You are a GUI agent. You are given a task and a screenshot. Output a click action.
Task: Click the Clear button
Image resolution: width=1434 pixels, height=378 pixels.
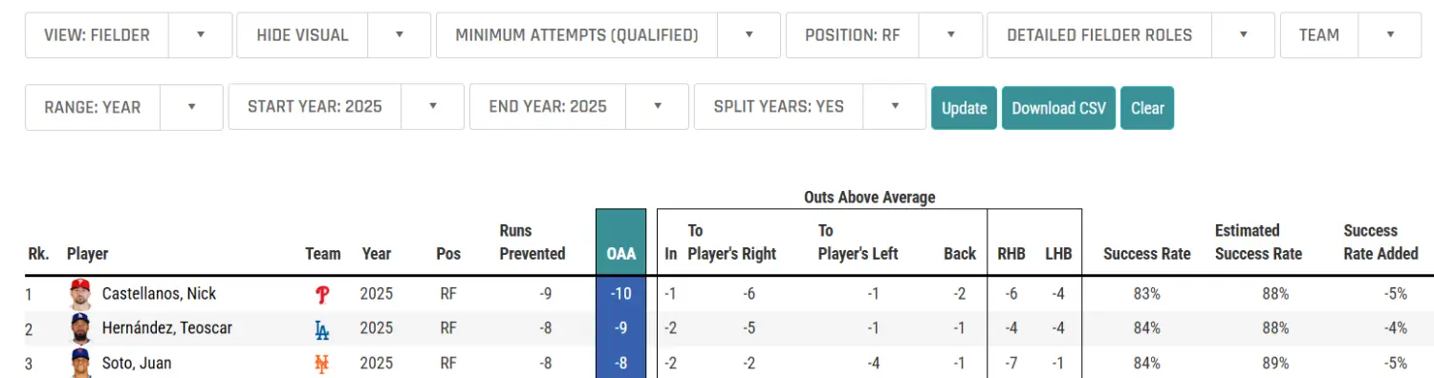1147,108
